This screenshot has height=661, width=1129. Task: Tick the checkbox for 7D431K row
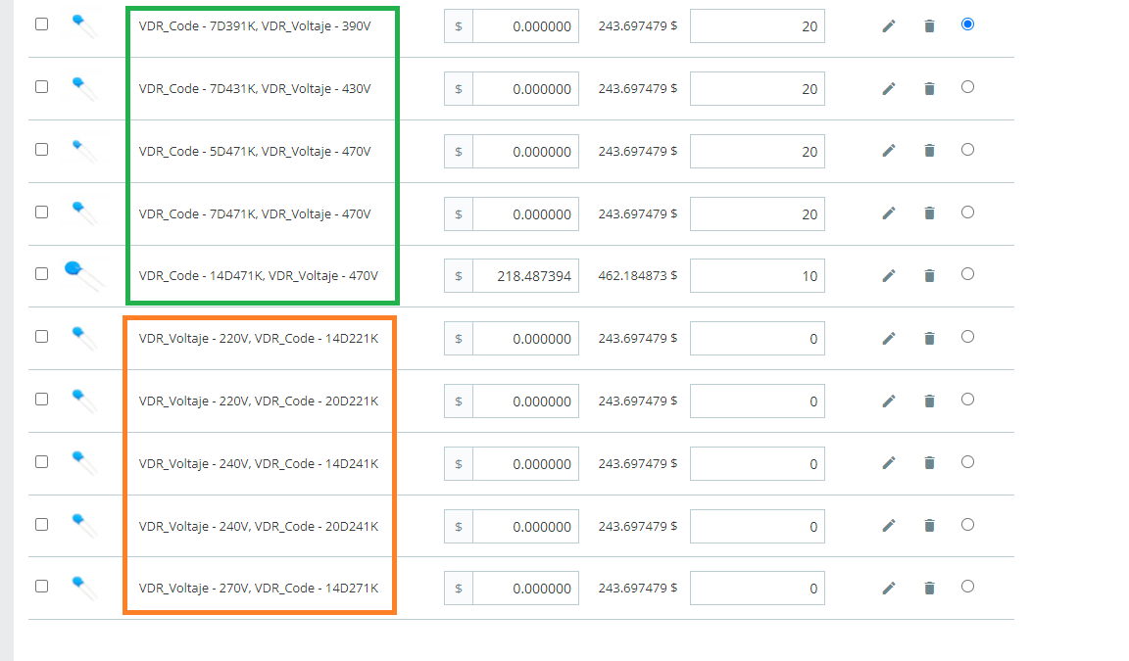point(42,86)
